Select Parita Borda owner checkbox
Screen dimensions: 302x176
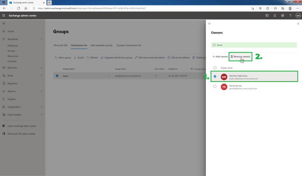215,86
